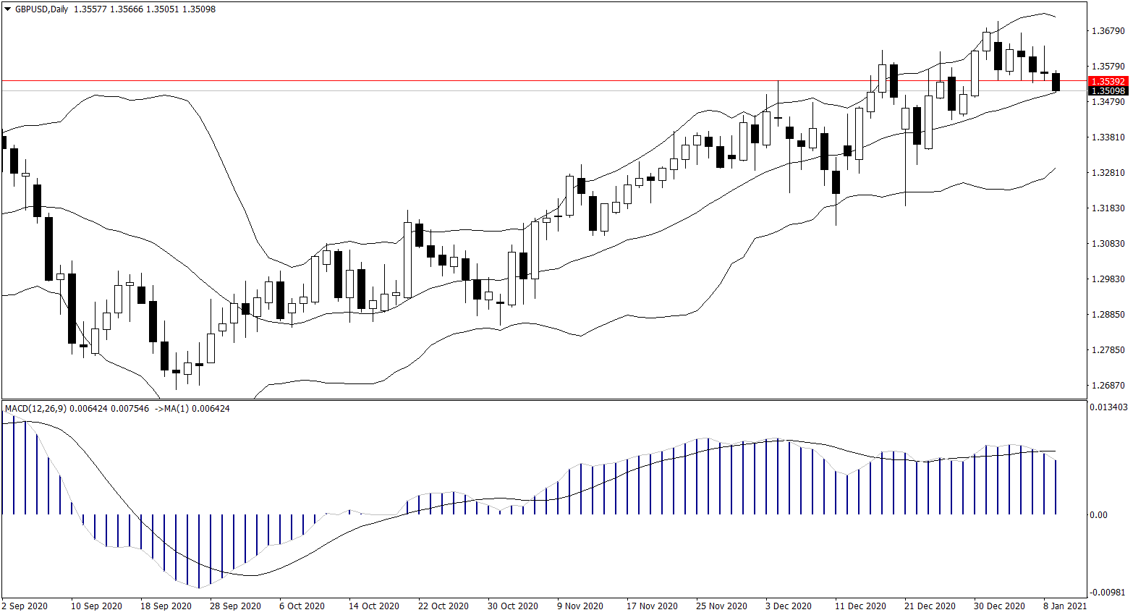Click the 0.00 MACD zero level label
Screen dimensions: 1133x615
pos(1098,515)
